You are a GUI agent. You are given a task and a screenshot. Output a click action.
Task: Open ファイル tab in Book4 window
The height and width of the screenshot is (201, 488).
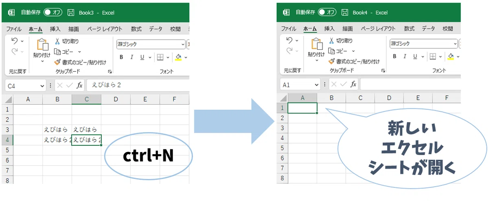click(289, 29)
